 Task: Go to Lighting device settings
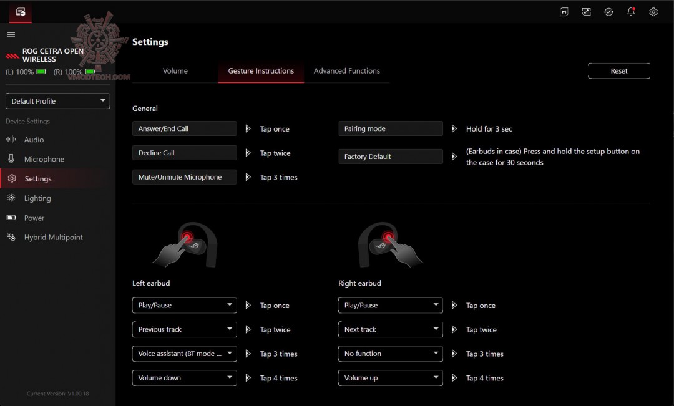[x=37, y=198]
